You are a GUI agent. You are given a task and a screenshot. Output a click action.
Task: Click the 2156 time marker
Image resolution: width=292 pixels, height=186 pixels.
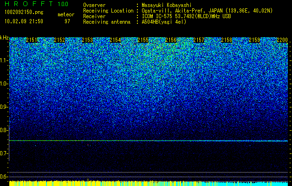pyautogui.click(x=171, y=40)
